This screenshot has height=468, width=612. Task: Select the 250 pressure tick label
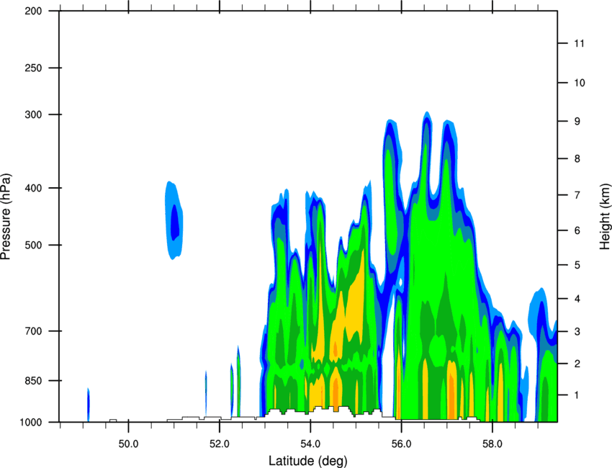pos(34,68)
